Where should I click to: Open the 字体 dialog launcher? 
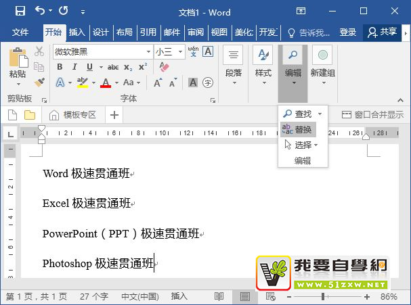[213, 100]
